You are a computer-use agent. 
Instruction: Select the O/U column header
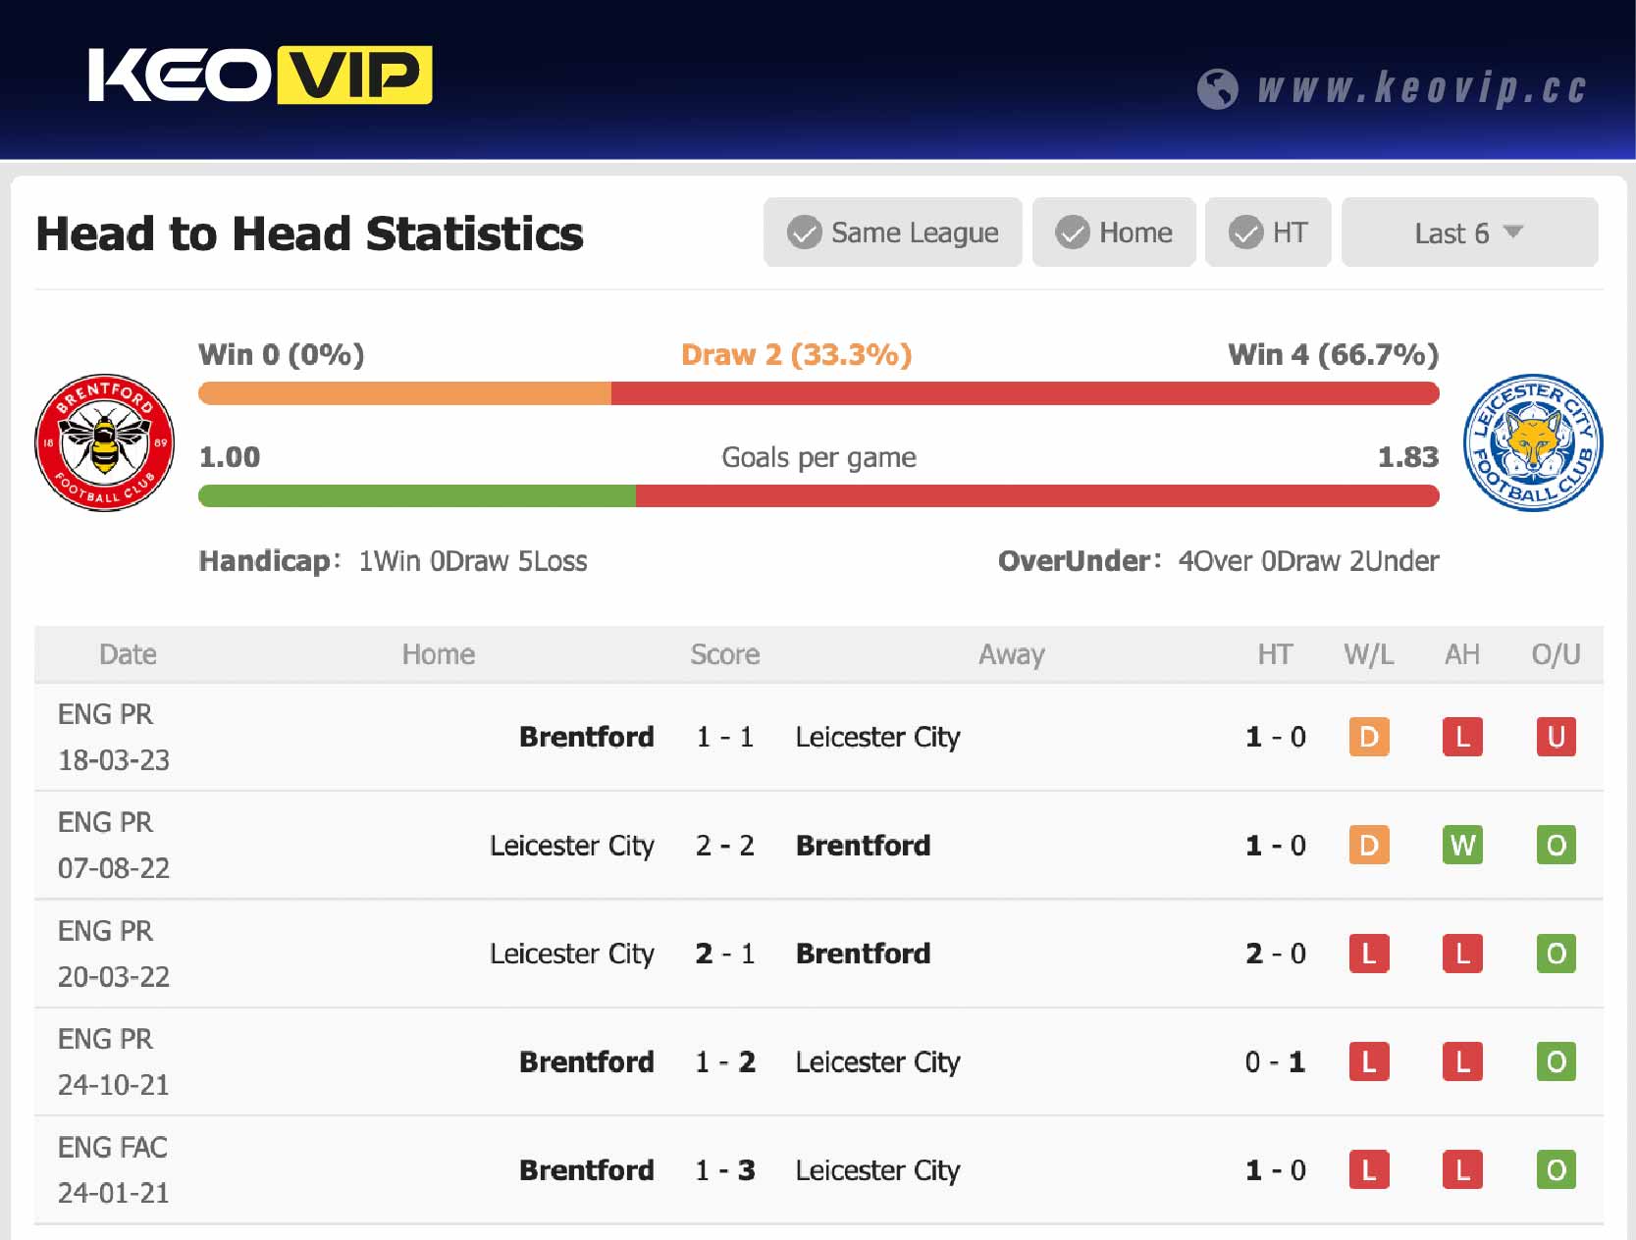(x=1556, y=654)
